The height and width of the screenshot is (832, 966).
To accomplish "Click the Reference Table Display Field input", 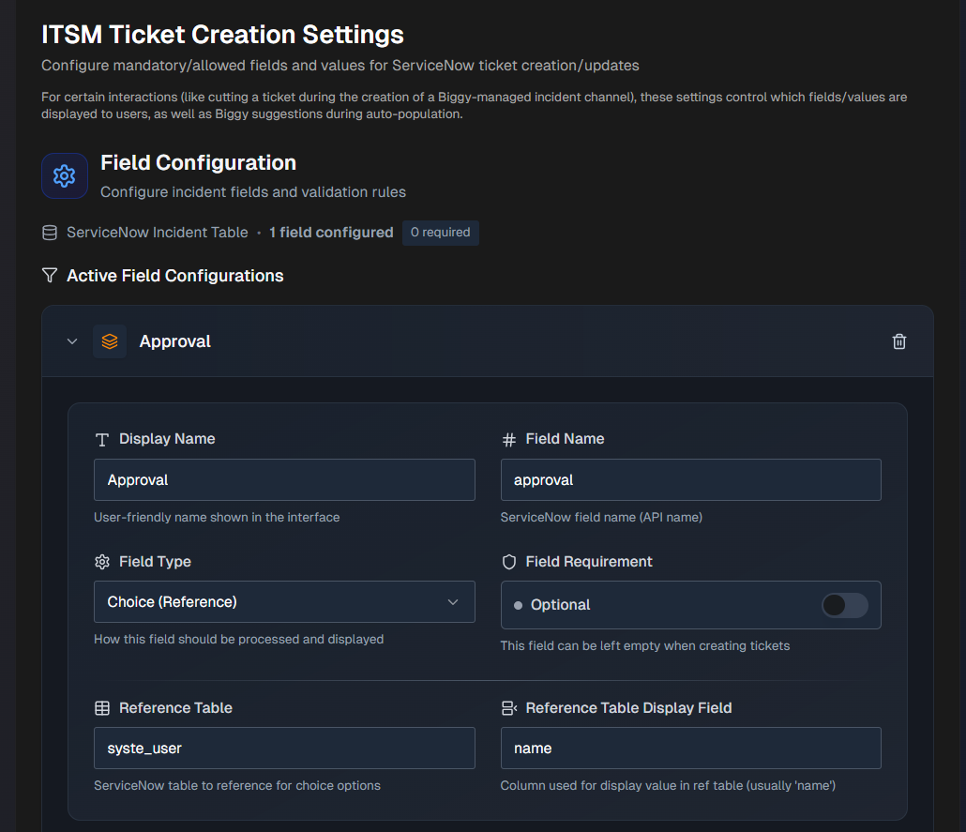I will 690,749.
